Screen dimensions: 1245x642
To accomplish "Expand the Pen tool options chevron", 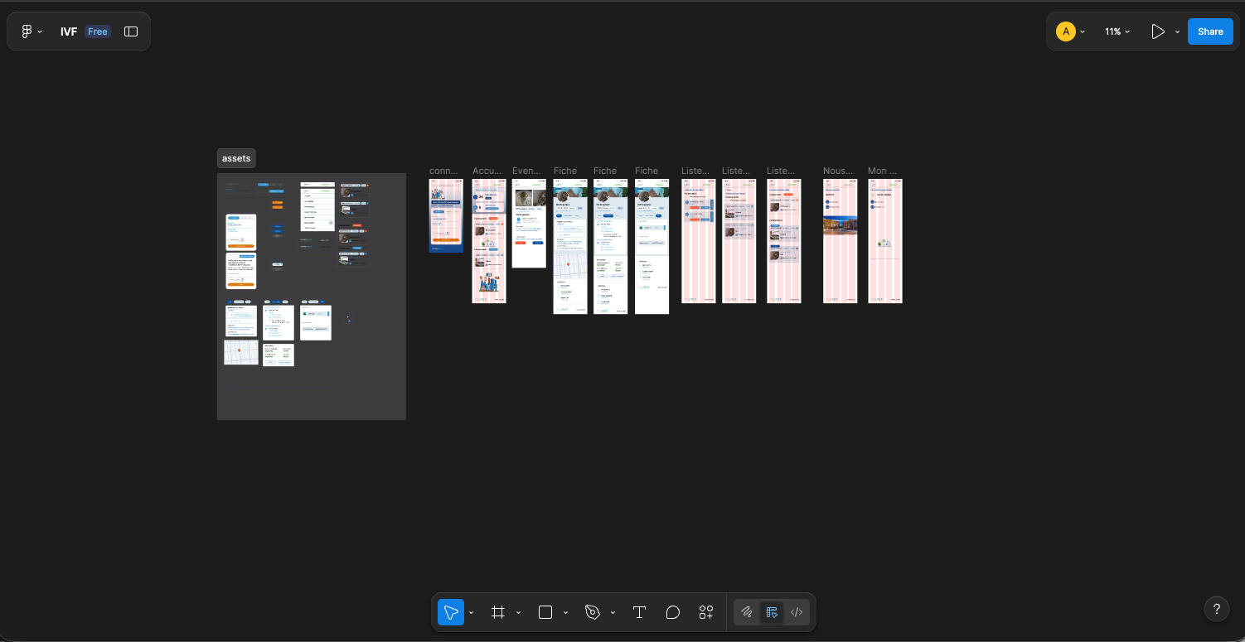I will pyautogui.click(x=613, y=613).
